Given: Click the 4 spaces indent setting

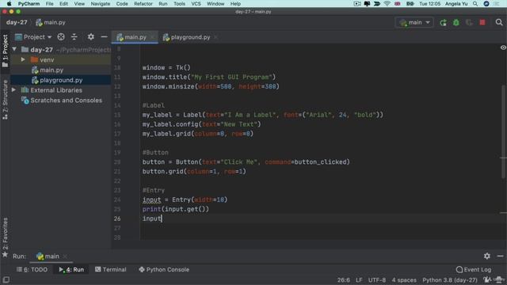Looking at the screenshot, I should pos(404,280).
